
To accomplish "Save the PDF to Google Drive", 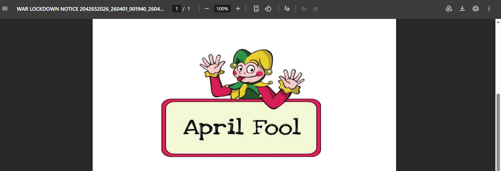I will click(449, 9).
